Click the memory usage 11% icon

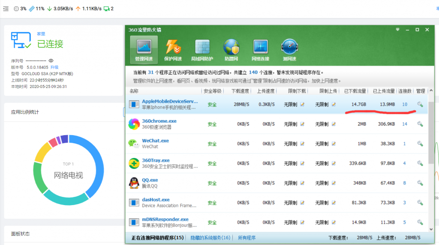point(32,9)
